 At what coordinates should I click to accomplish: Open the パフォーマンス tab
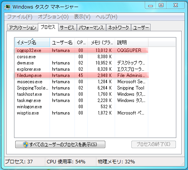point(91,28)
